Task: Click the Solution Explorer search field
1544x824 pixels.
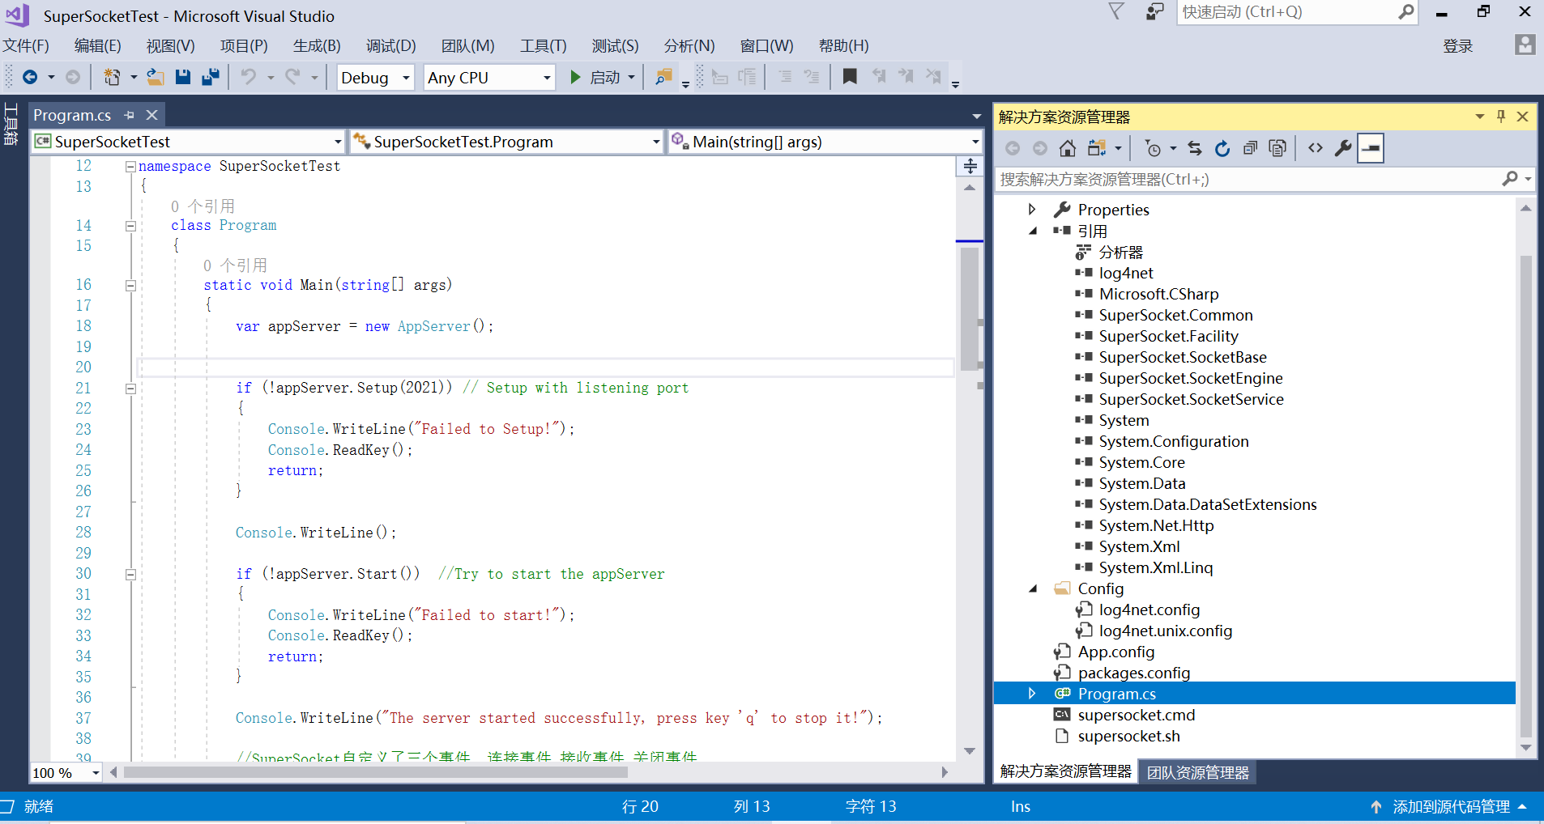Action: point(1265,179)
